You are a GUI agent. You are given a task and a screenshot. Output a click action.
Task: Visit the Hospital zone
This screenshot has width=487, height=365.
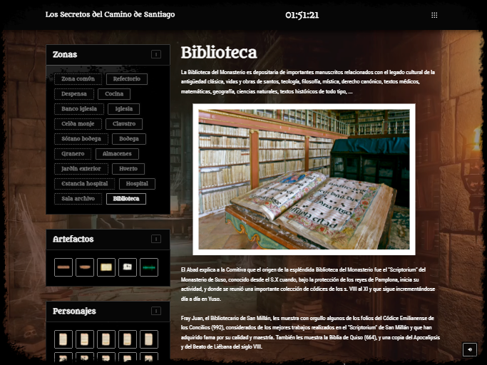tap(136, 184)
